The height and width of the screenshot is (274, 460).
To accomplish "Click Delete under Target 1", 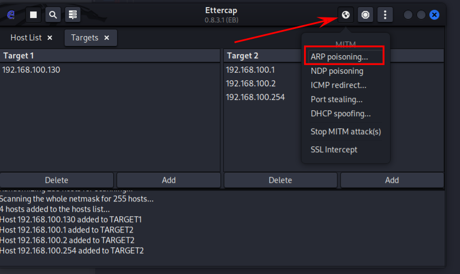I will (x=57, y=180).
